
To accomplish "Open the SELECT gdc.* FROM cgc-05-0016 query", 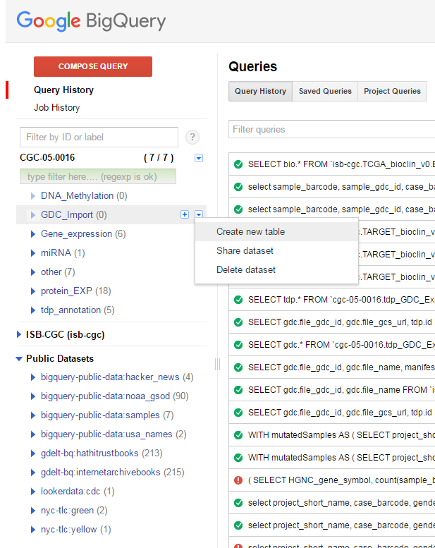I will [x=341, y=345].
